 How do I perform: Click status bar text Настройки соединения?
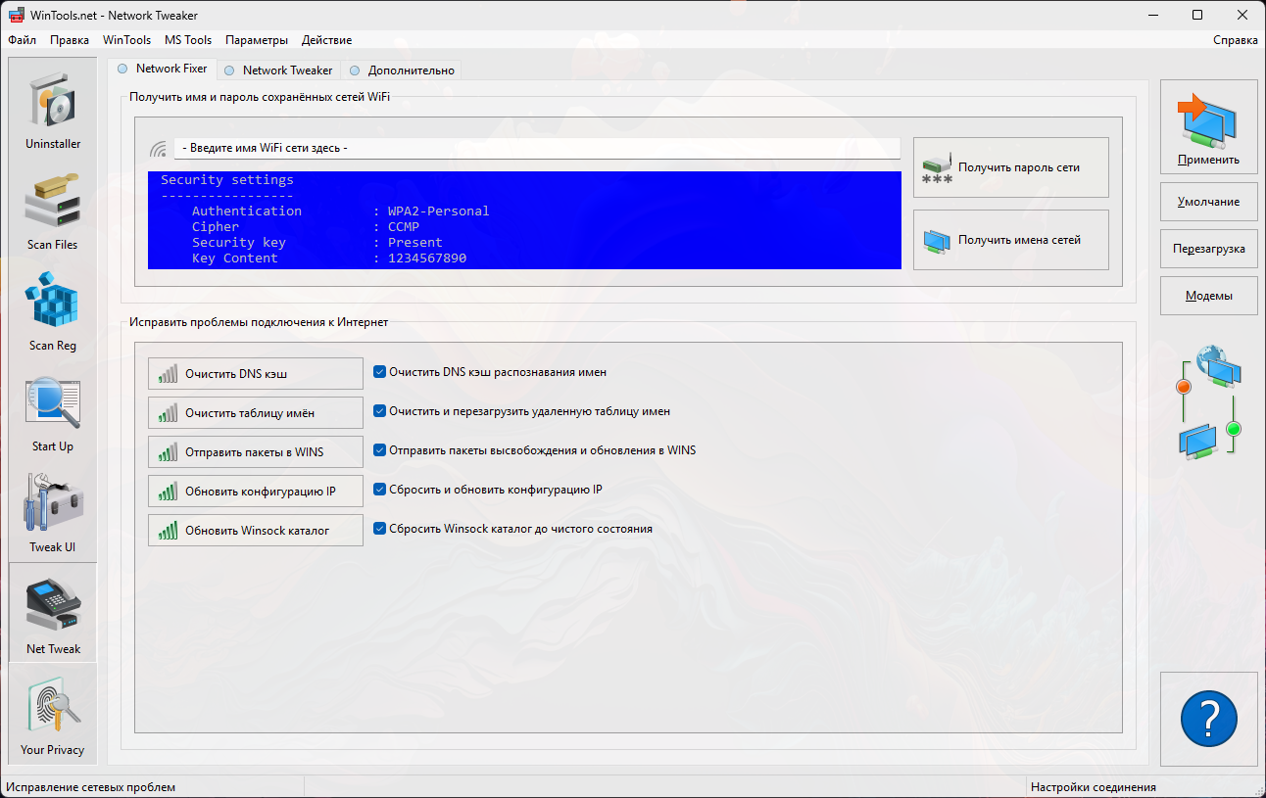tap(1094, 787)
